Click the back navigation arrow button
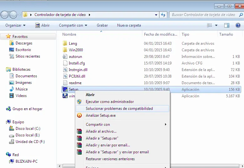Screen dimensions: 244x168 [x=5, y=15]
